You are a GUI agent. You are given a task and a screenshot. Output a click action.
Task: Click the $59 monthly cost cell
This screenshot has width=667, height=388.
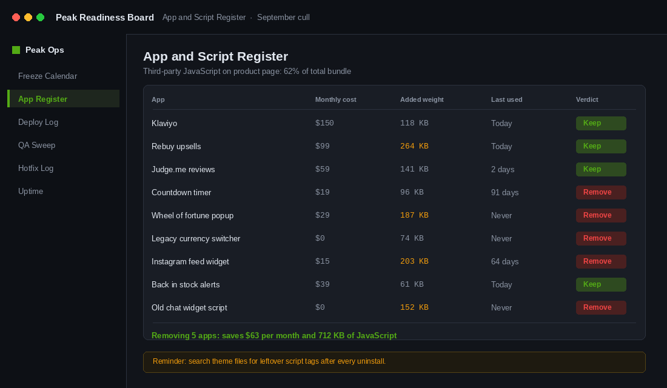pos(323,169)
